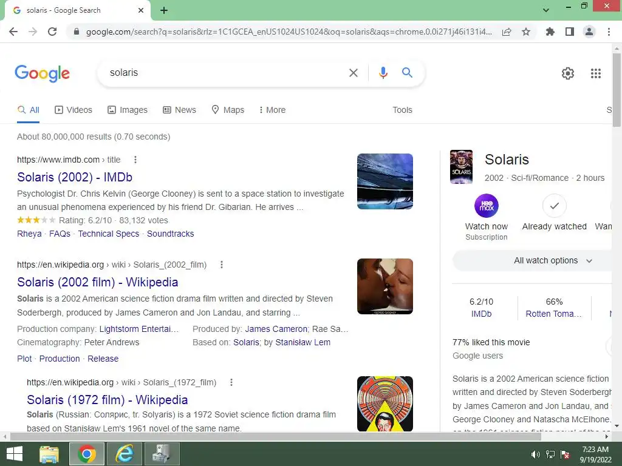Screen dimensions: 622x466
Task: Open Solaris (2002) - IMDb result
Action: pos(75,177)
